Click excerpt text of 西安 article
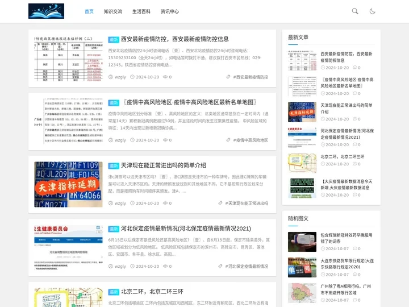This screenshot has height=307, width=409. [x=185, y=57]
